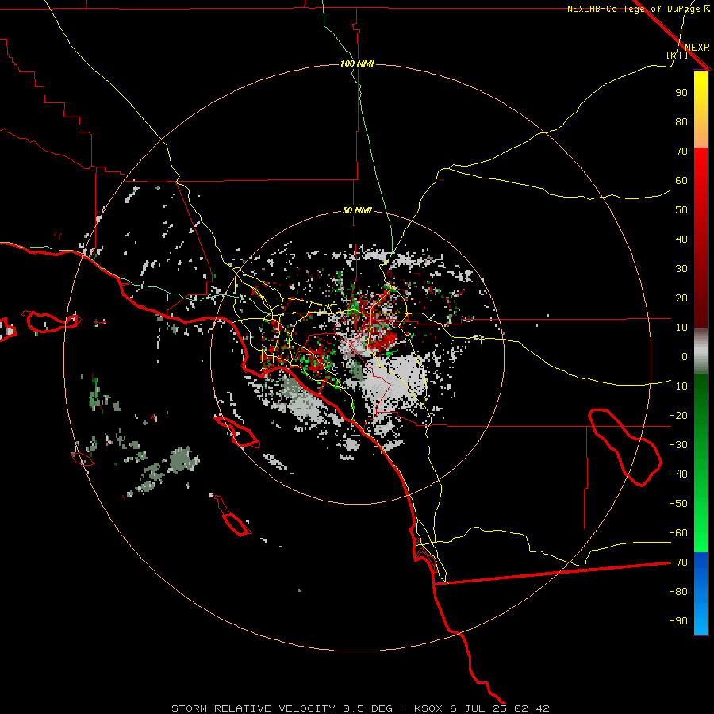The height and width of the screenshot is (714, 714).
Task: Click the 20 value on velocity scale
Action: [681, 297]
